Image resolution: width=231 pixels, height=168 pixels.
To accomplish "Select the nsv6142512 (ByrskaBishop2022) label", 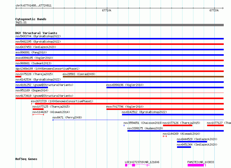I will pos(144,112).
